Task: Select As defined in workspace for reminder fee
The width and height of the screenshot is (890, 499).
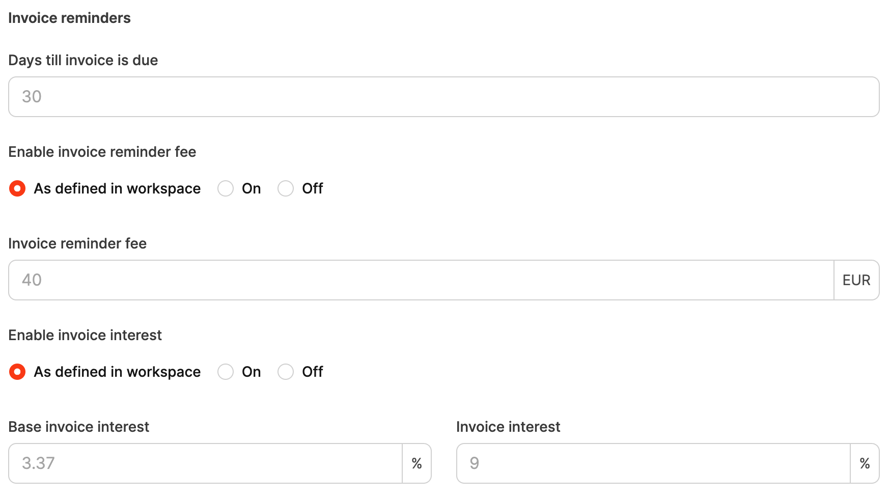Action: click(18, 188)
